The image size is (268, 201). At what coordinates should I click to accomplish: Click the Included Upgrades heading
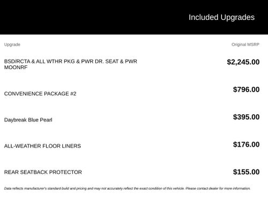point(221,18)
